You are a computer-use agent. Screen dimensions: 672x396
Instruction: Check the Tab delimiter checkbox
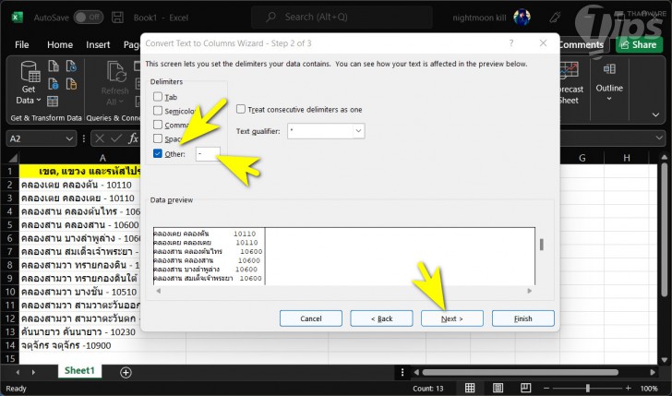pyautogui.click(x=158, y=96)
